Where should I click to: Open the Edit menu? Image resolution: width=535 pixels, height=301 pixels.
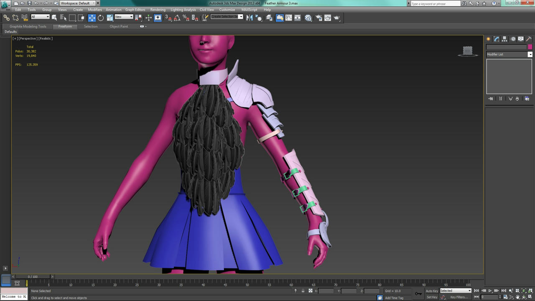click(x=18, y=10)
